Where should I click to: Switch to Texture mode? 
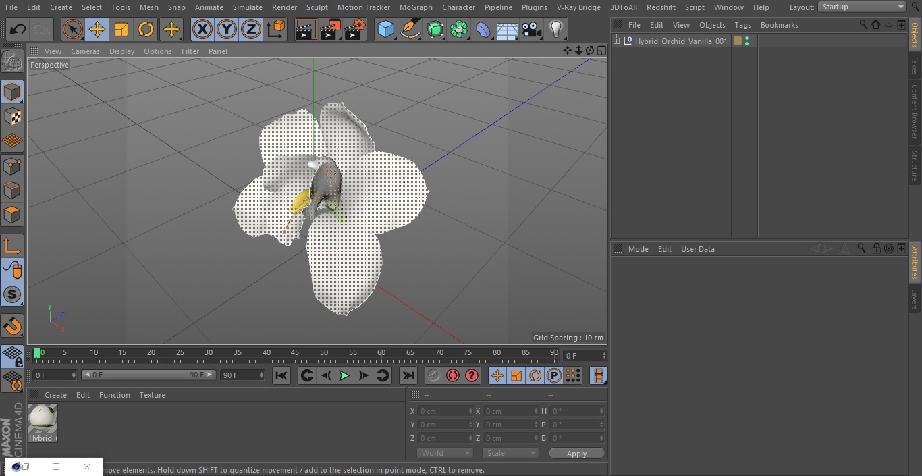(x=12, y=116)
